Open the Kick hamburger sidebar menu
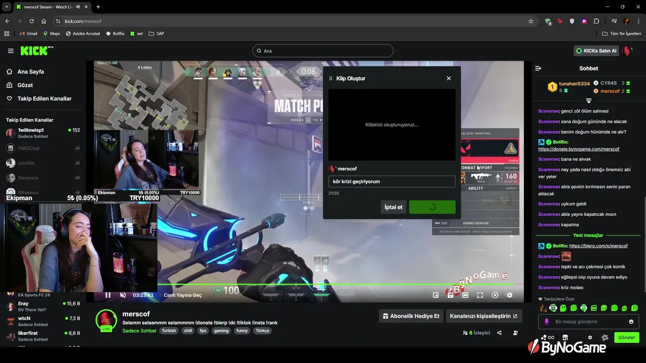 [x=11, y=51]
